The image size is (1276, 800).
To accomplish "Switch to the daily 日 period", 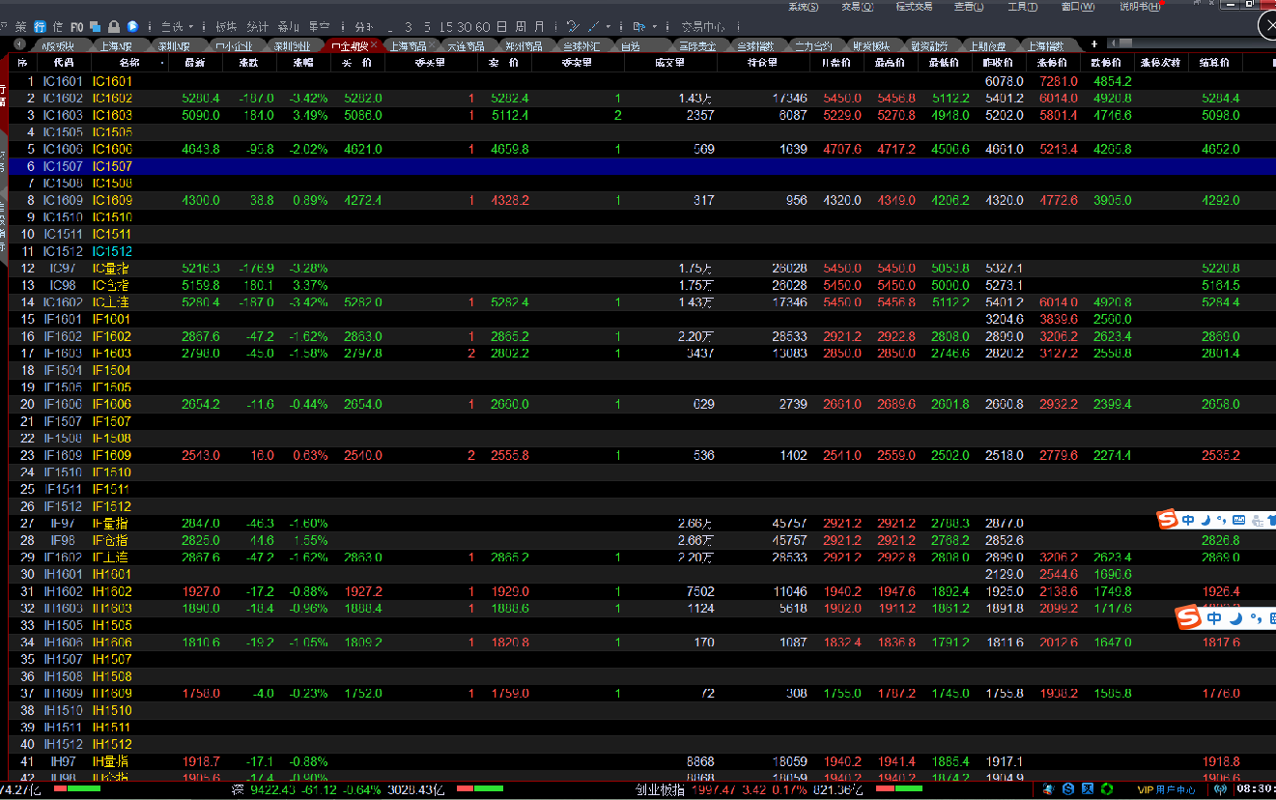I will coord(502,26).
